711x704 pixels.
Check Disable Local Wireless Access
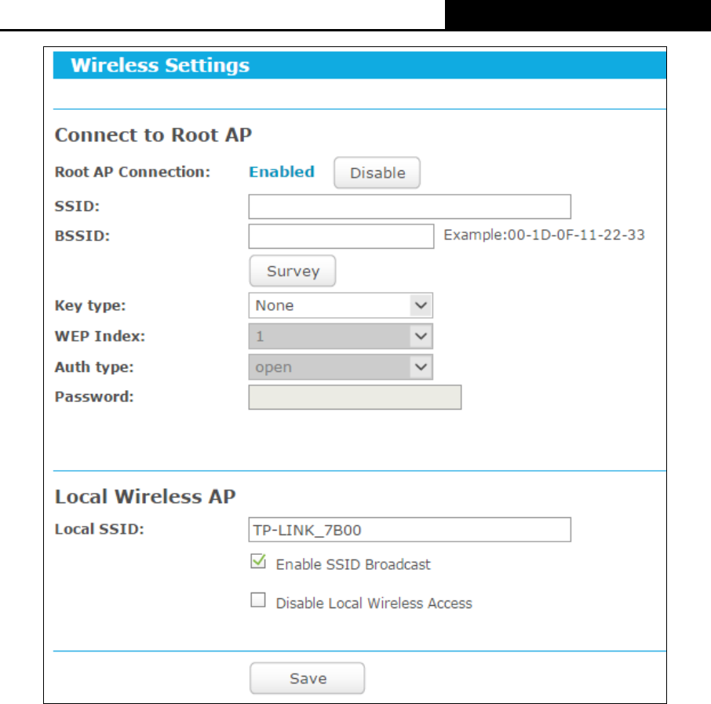coord(258,600)
